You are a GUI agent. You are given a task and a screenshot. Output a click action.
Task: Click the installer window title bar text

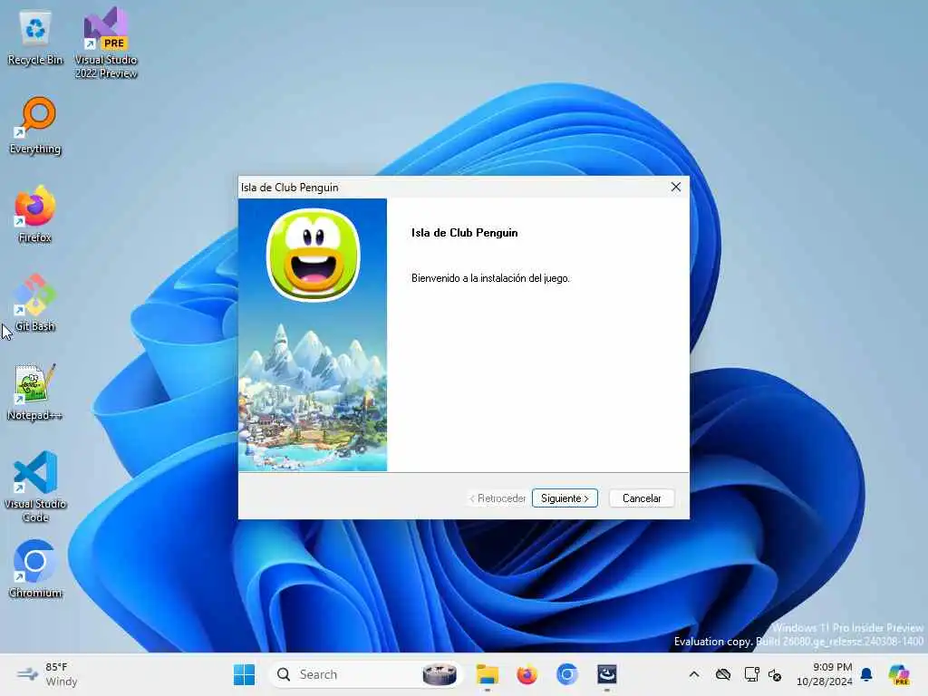pyautogui.click(x=289, y=188)
